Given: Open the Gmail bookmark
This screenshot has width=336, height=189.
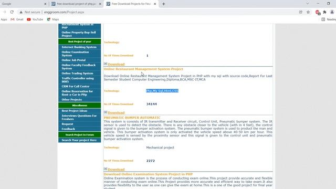Looking at the screenshot, I should click(x=17, y=19).
